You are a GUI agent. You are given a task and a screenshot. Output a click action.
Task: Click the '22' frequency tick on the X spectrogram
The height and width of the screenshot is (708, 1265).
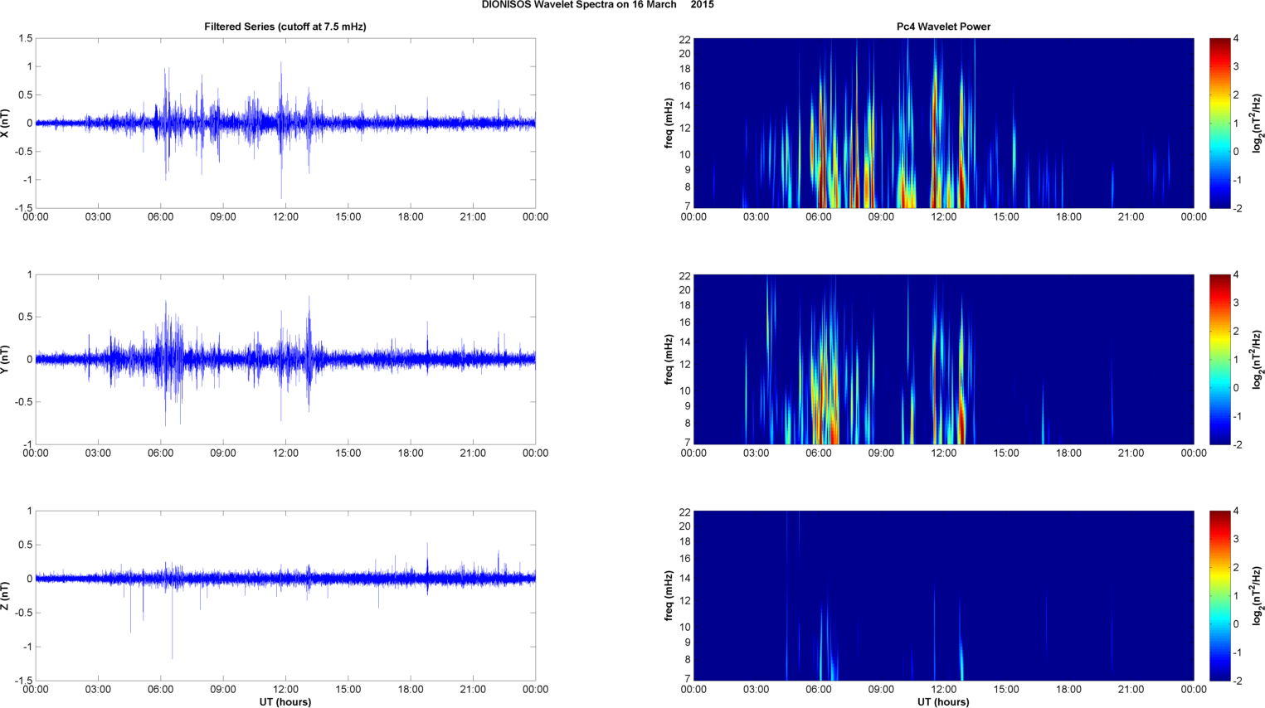pyautogui.click(x=684, y=39)
